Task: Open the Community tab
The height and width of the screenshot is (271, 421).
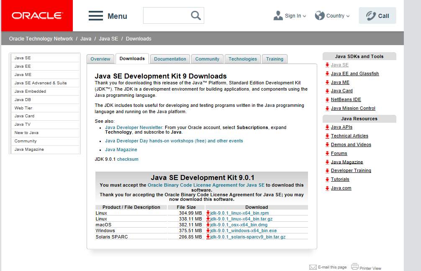Action: (x=207, y=59)
